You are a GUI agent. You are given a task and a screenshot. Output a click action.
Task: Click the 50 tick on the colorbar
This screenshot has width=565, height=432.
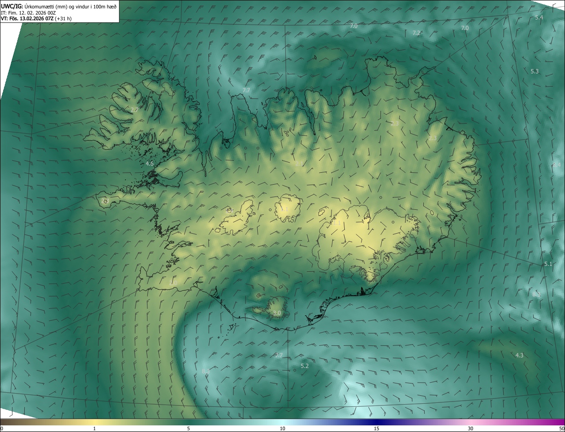(561, 428)
